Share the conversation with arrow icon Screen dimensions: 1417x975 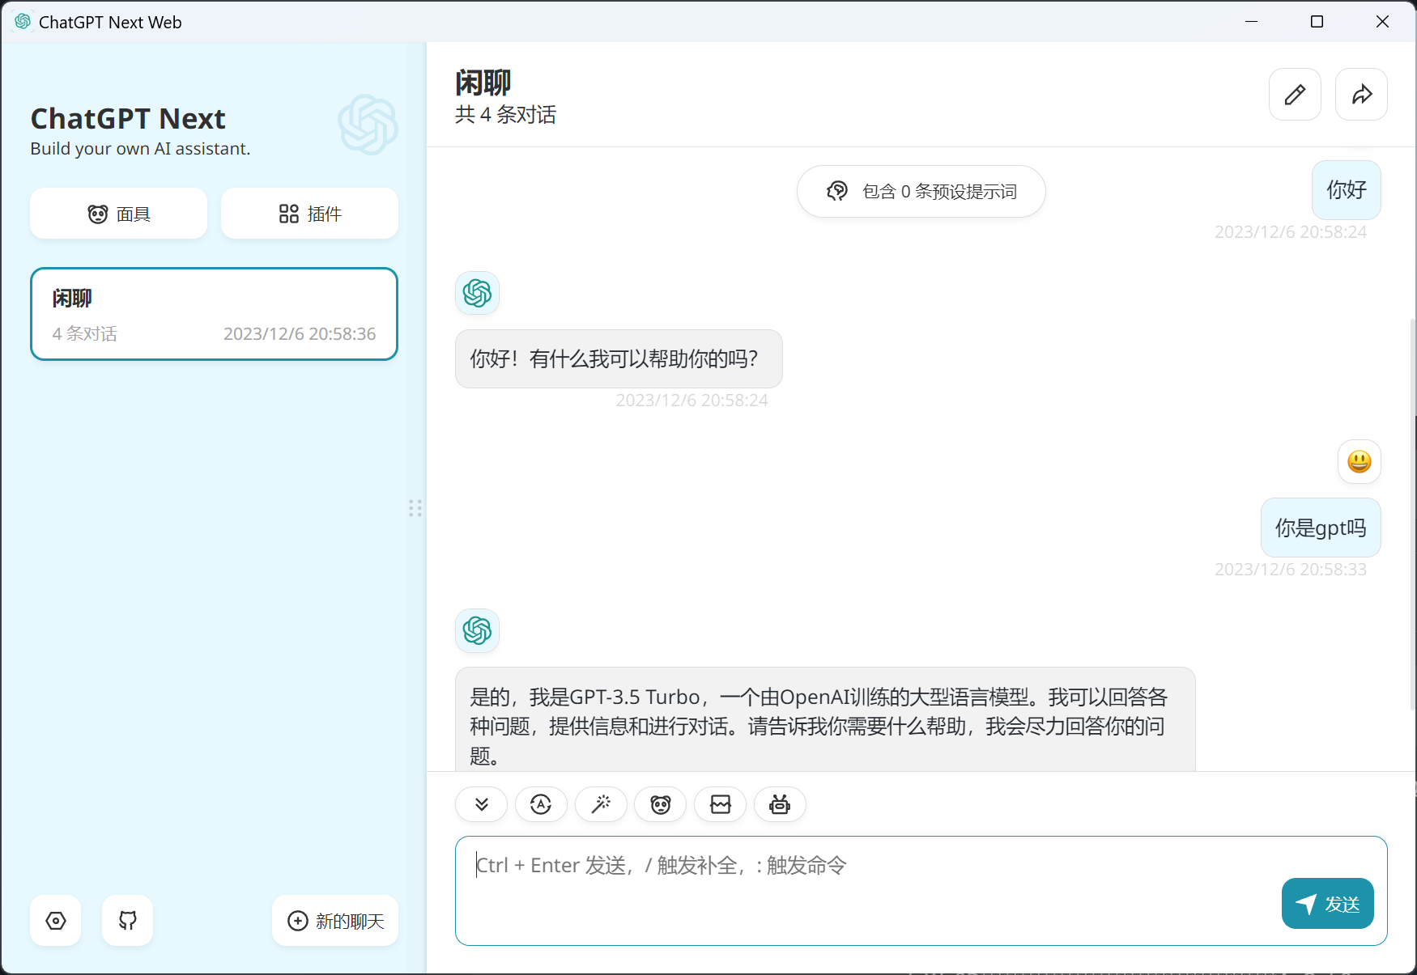pyautogui.click(x=1361, y=95)
